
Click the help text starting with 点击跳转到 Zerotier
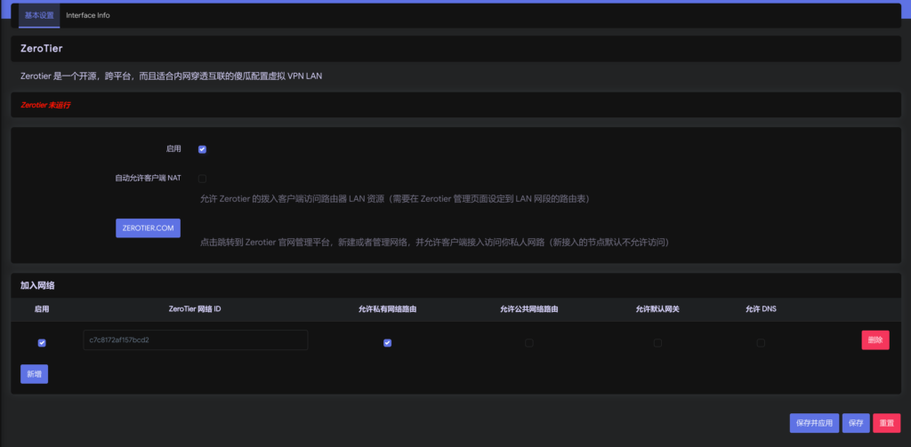pos(434,242)
